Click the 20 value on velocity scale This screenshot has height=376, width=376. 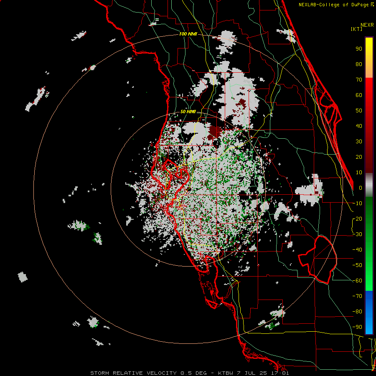[359, 157]
